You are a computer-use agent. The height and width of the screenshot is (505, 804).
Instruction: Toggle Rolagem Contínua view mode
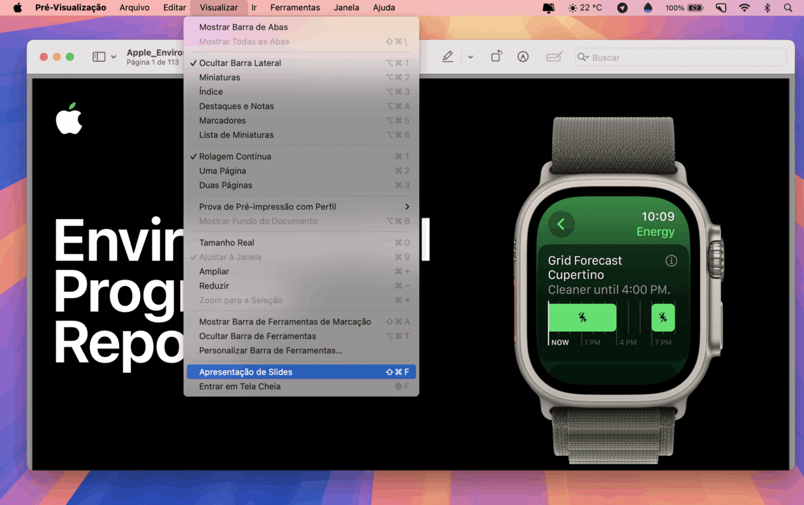click(x=301, y=156)
